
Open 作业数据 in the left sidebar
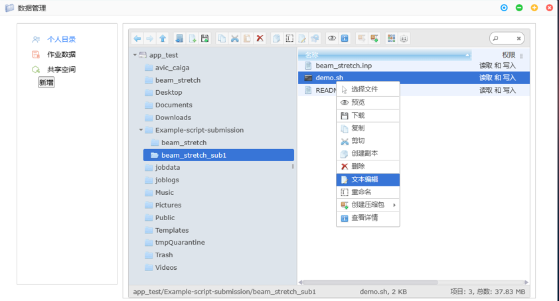pyautogui.click(x=61, y=54)
